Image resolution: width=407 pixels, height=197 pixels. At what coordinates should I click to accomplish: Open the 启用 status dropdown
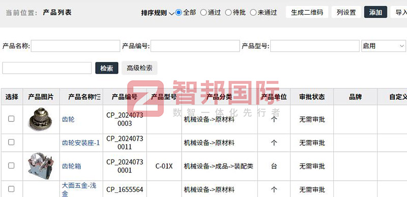tap(384, 46)
